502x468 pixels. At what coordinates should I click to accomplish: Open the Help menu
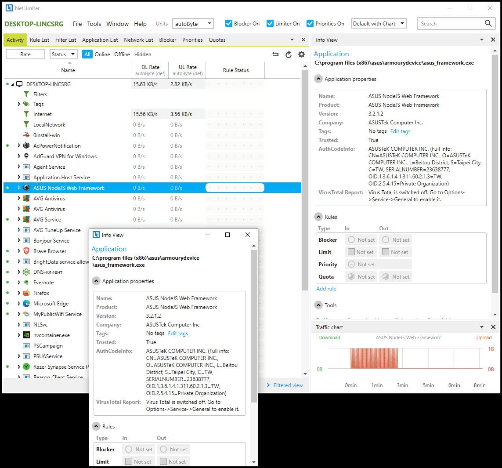click(x=140, y=24)
